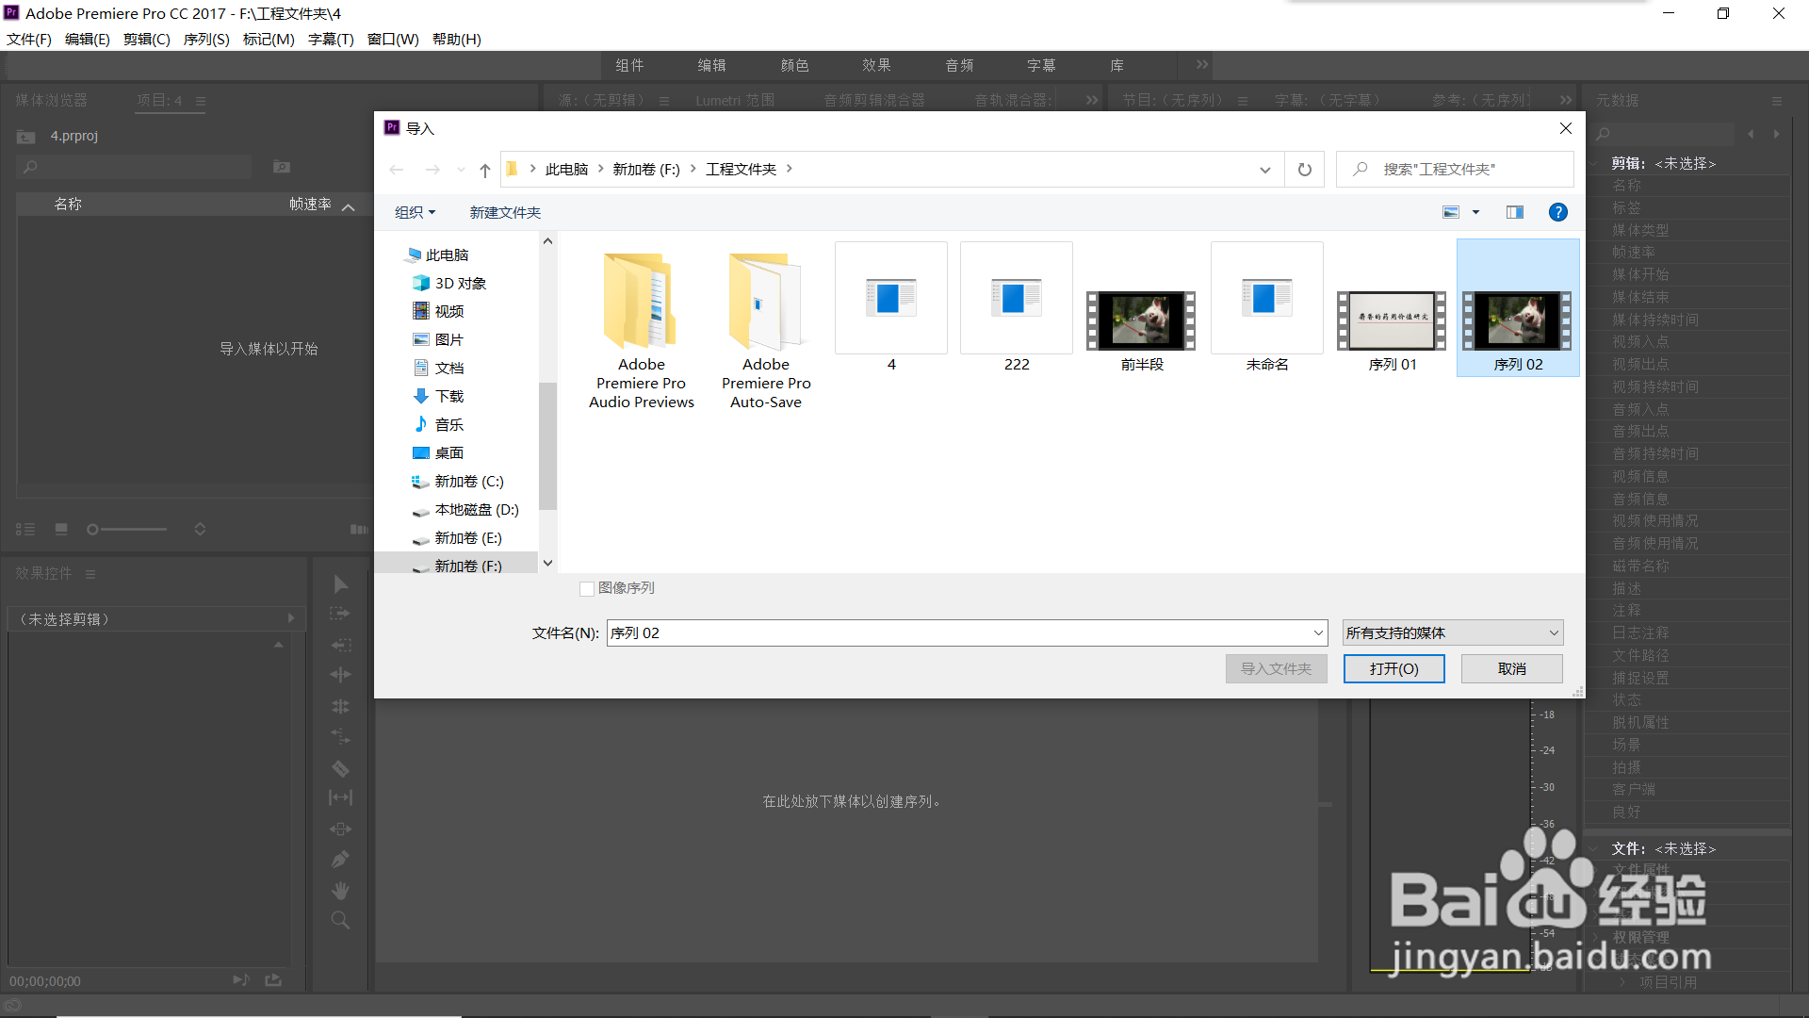Select the Slip tool
Screen dimensions: 1809x1018
click(x=340, y=797)
